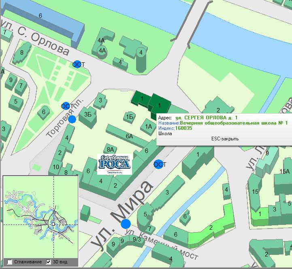Viewport: 292px width, 269px height.
Task: Select the highlighted dark green building 1
Action: (x=159, y=105)
